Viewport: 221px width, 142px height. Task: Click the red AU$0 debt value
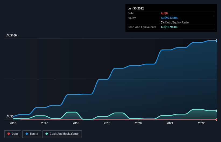click(164, 13)
